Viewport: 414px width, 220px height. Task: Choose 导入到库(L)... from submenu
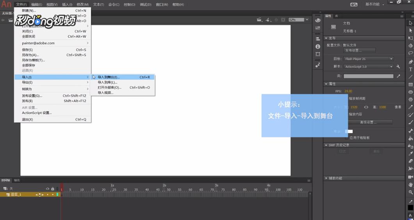[x=123, y=83]
